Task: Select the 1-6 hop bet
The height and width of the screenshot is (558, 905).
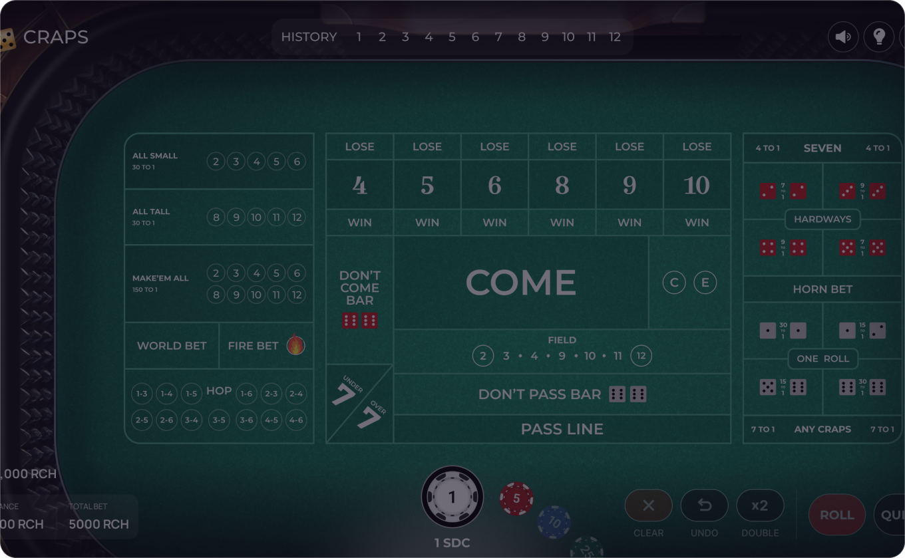Action: click(x=246, y=394)
